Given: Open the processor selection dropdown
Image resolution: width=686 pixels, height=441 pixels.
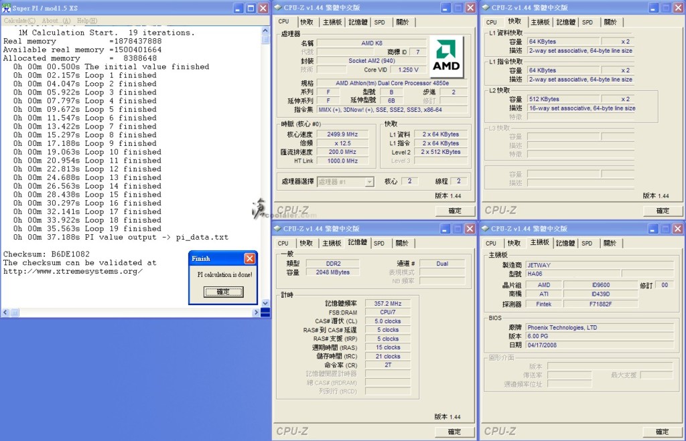Looking at the screenshot, I should (370, 182).
